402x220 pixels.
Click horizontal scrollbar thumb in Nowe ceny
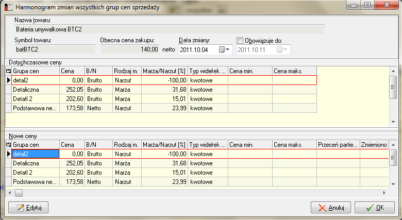tap(19, 193)
